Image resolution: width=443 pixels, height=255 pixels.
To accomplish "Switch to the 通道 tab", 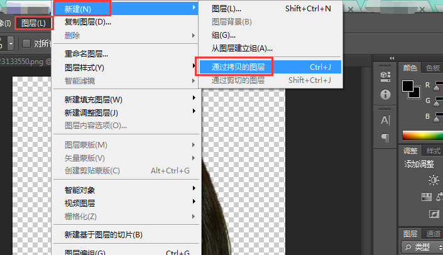I will pos(433,234).
